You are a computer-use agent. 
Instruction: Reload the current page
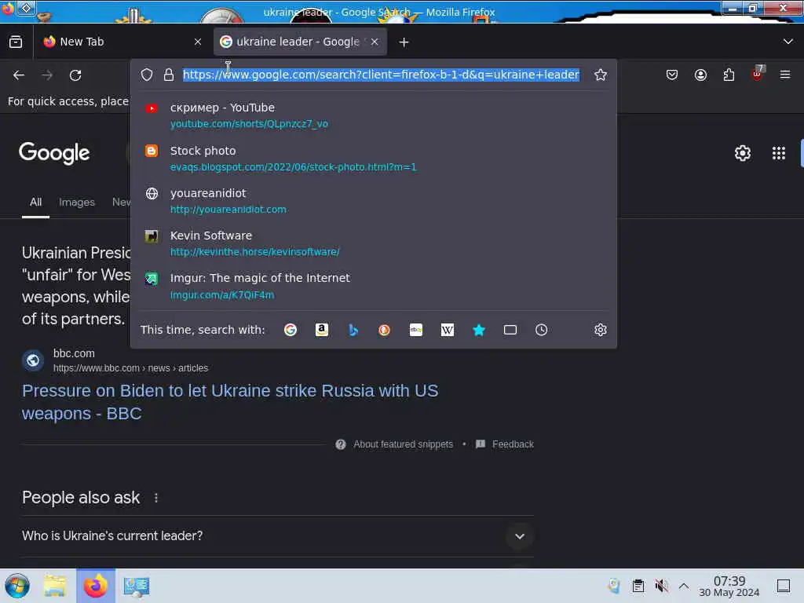(75, 75)
